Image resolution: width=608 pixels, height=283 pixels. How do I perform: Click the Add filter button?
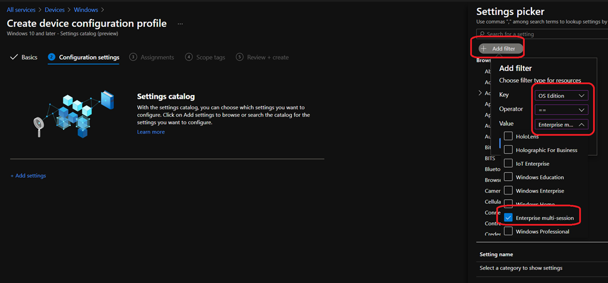point(499,49)
